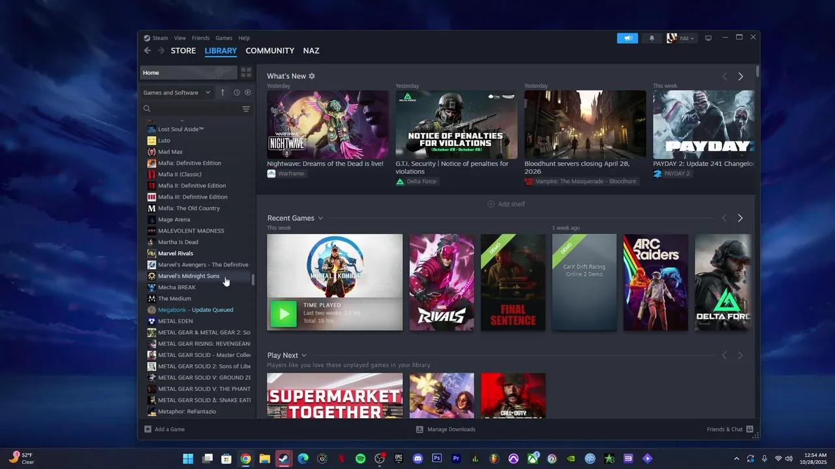The height and width of the screenshot is (469, 835).
Task: Click the game list scrollbar thumb
Action: coord(253,279)
